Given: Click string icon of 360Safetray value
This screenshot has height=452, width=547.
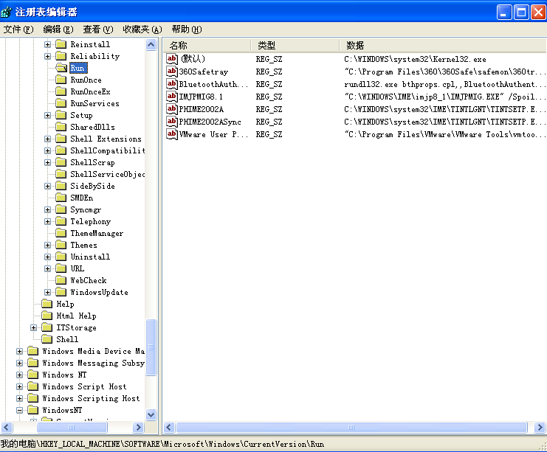Looking at the screenshot, I should (x=172, y=72).
